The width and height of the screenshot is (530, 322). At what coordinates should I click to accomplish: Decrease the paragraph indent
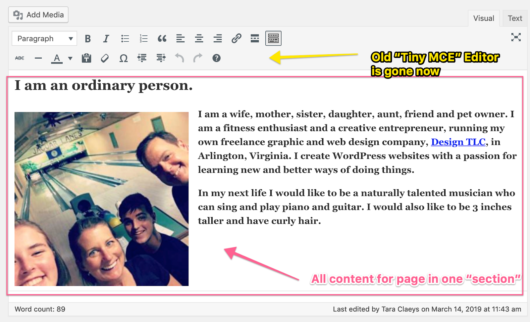142,58
